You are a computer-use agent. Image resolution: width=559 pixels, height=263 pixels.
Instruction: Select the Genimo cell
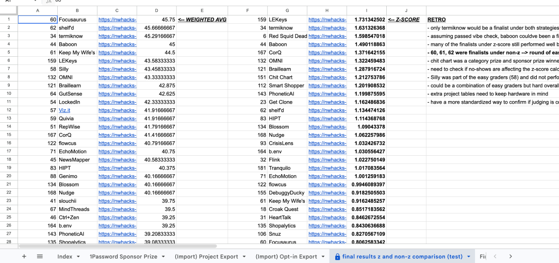click(x=77, y=176)
